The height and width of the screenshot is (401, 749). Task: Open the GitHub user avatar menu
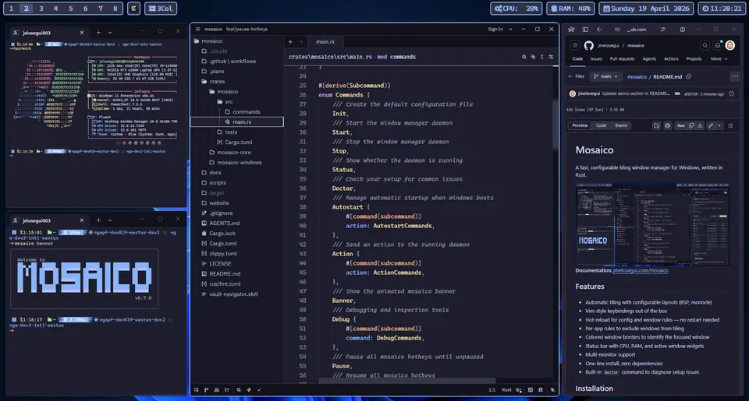pyautogui.click(x=730, y=45)
